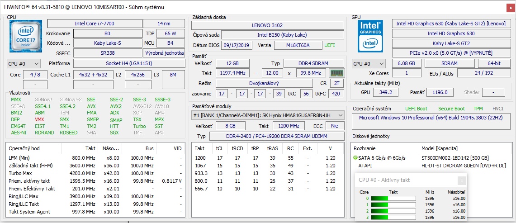Click the Výrobná jednotka button

click(x=164, y=53)
